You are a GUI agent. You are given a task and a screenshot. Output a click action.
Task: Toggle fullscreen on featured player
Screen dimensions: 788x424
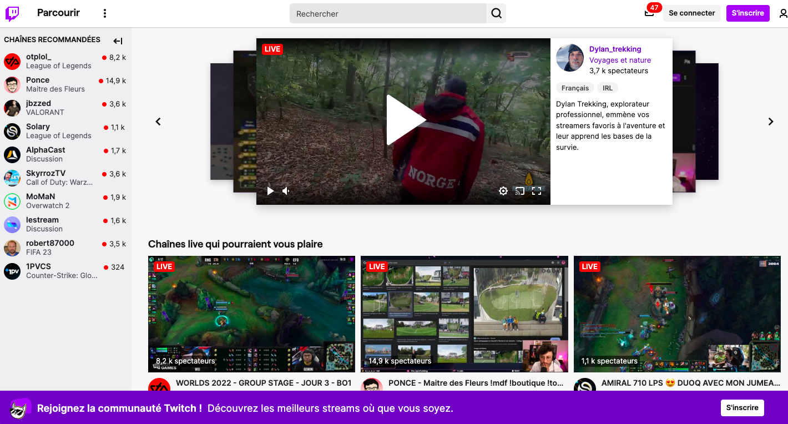[x=537, y=191]
